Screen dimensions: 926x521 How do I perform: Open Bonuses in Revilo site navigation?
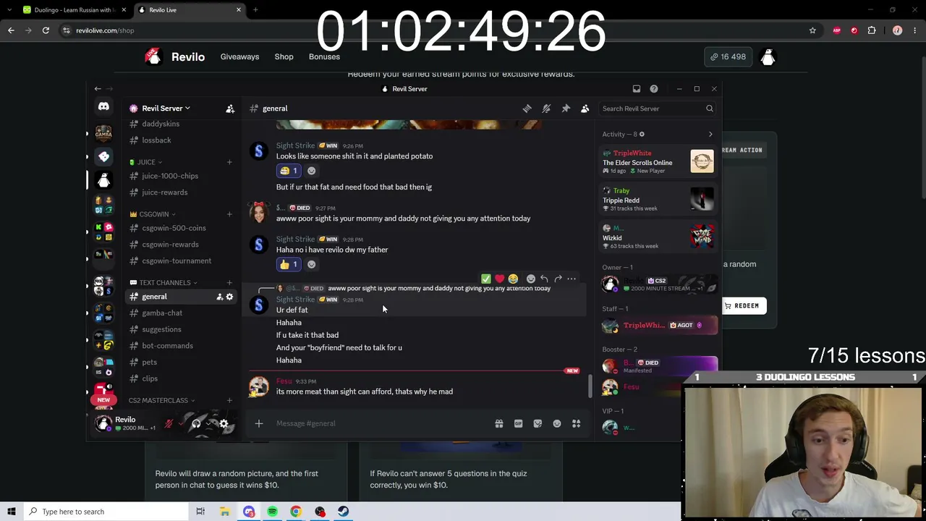(324, 56)
